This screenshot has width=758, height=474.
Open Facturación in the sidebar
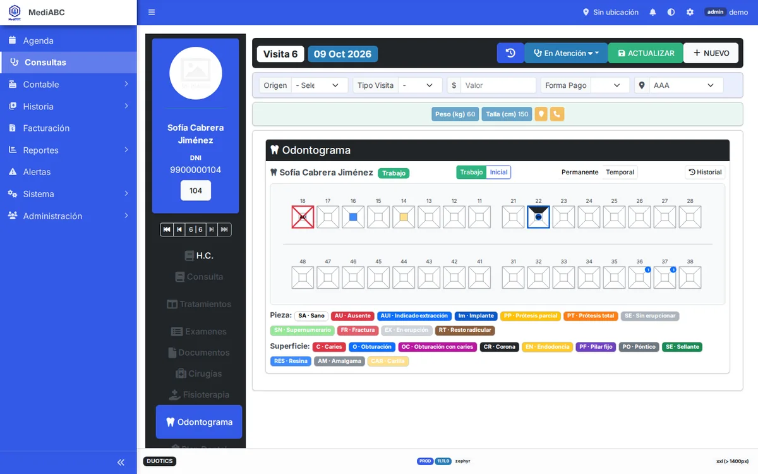(68, 128)
